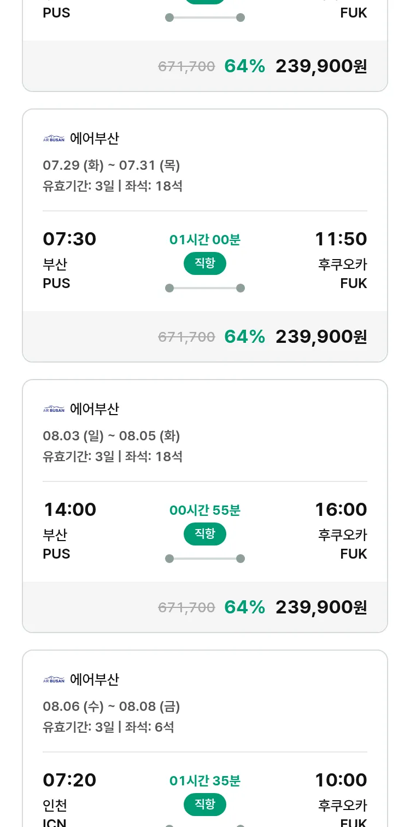Open the 08.03 (일) ~ 08.05 (화) date range

(112, 436)
